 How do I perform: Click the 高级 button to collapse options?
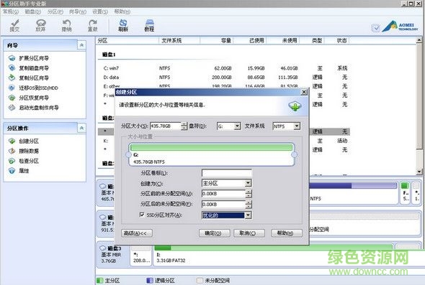137,233
